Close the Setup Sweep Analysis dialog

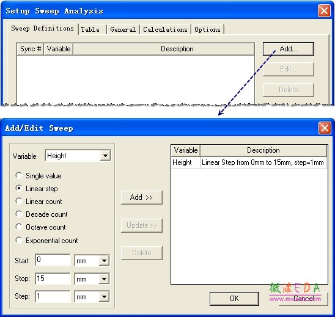pos(324,10)
